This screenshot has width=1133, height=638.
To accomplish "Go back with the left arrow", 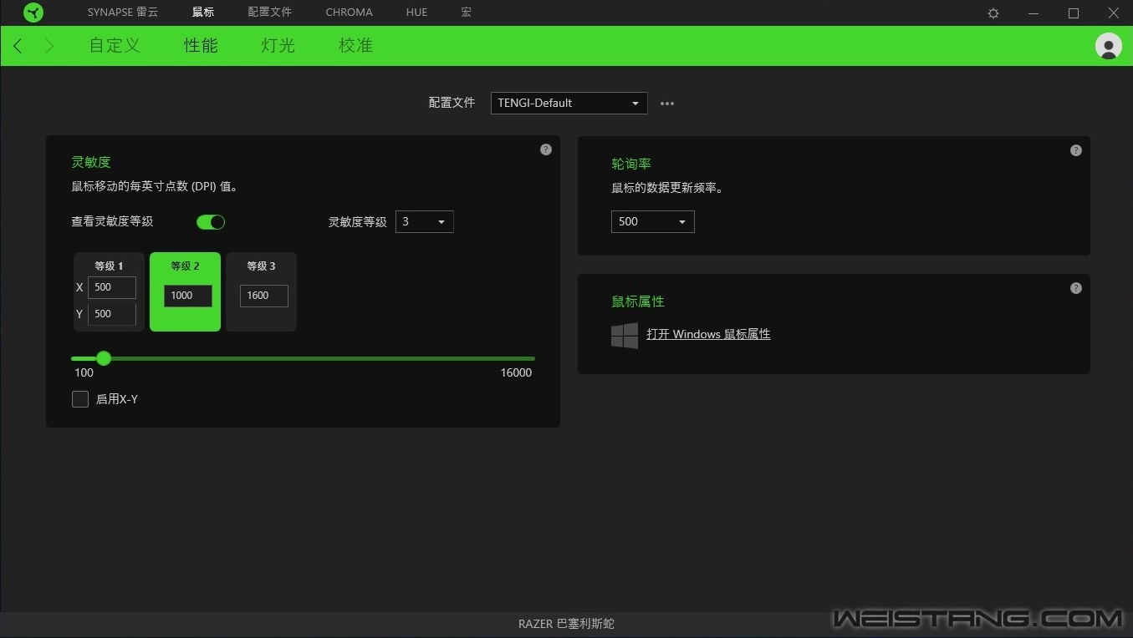I will [x=18, y=46].
